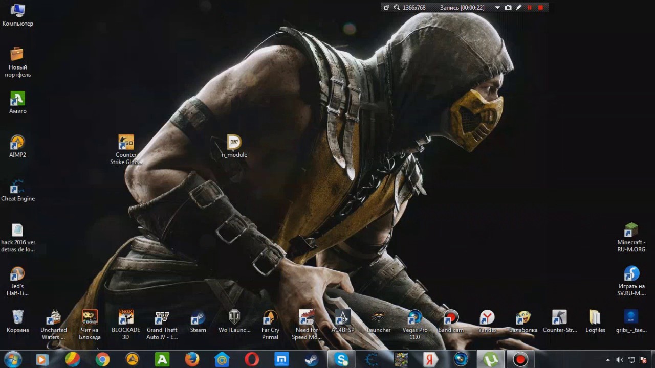Switch to Cheat Engine in the taskbar
Viewport: 655px width, 368px height.
pyautogui.click(x=372, y=360)
